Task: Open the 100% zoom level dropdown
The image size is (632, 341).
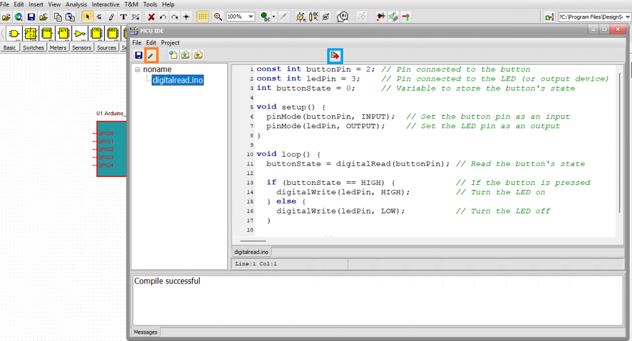Action: click(251, 17)
